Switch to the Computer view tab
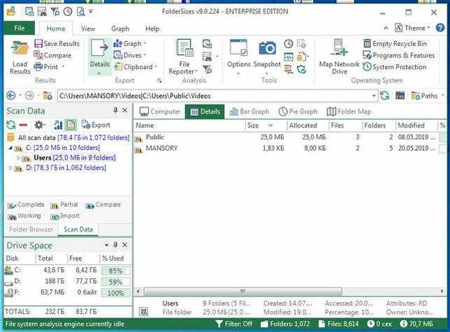Screen dimensions: 450x332 pos(160,112)
